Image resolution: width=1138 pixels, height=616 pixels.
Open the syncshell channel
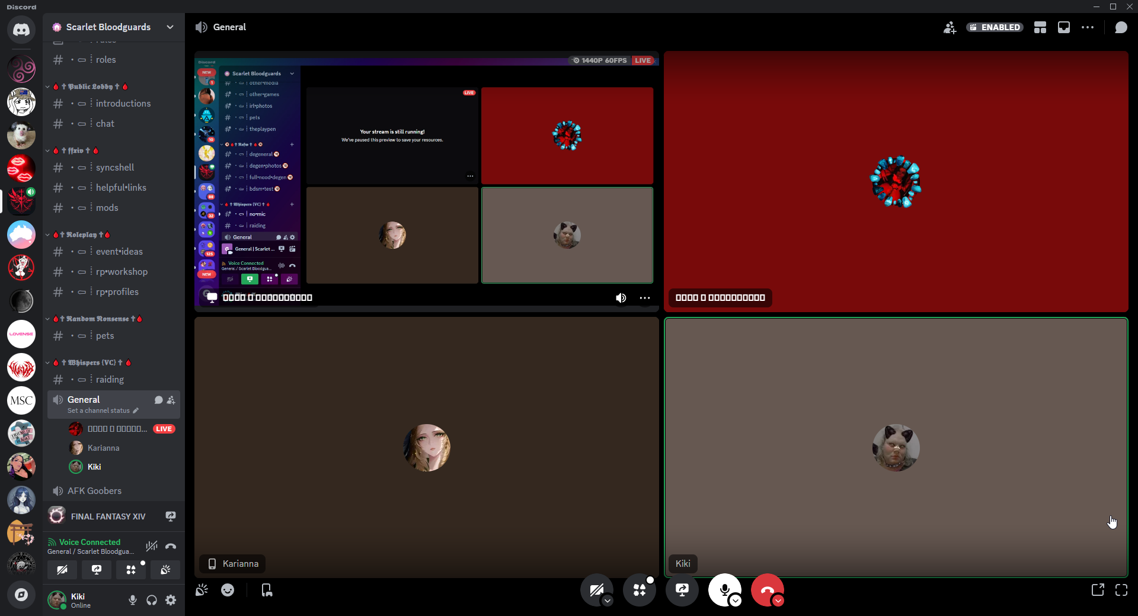pyautogui.click(x=114, y=168)
